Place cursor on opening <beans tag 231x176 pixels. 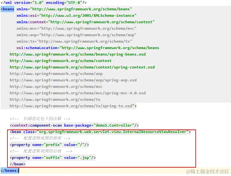[7, 9]
